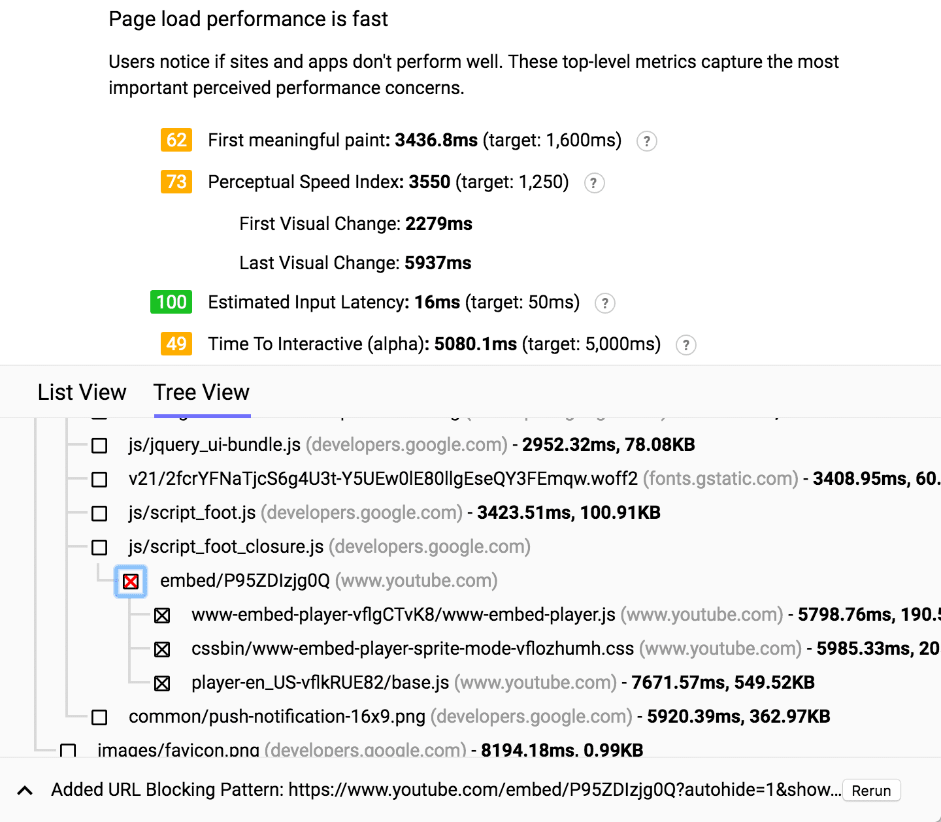Viewport: 941px width, 822px height.
Task: Toggle checkbox for js/script_foot.js
Action: [x=99, y=514]
